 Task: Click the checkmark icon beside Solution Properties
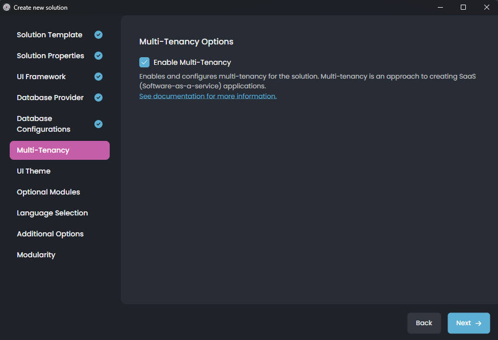98,56
